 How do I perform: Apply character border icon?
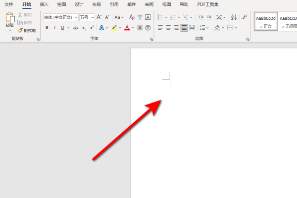point(148,17)
